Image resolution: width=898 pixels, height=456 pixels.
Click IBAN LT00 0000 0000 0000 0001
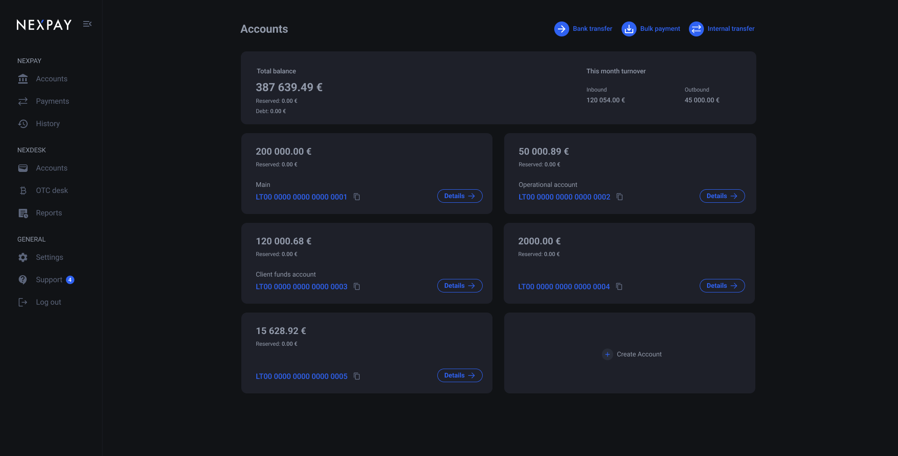[x=301, y=197]
